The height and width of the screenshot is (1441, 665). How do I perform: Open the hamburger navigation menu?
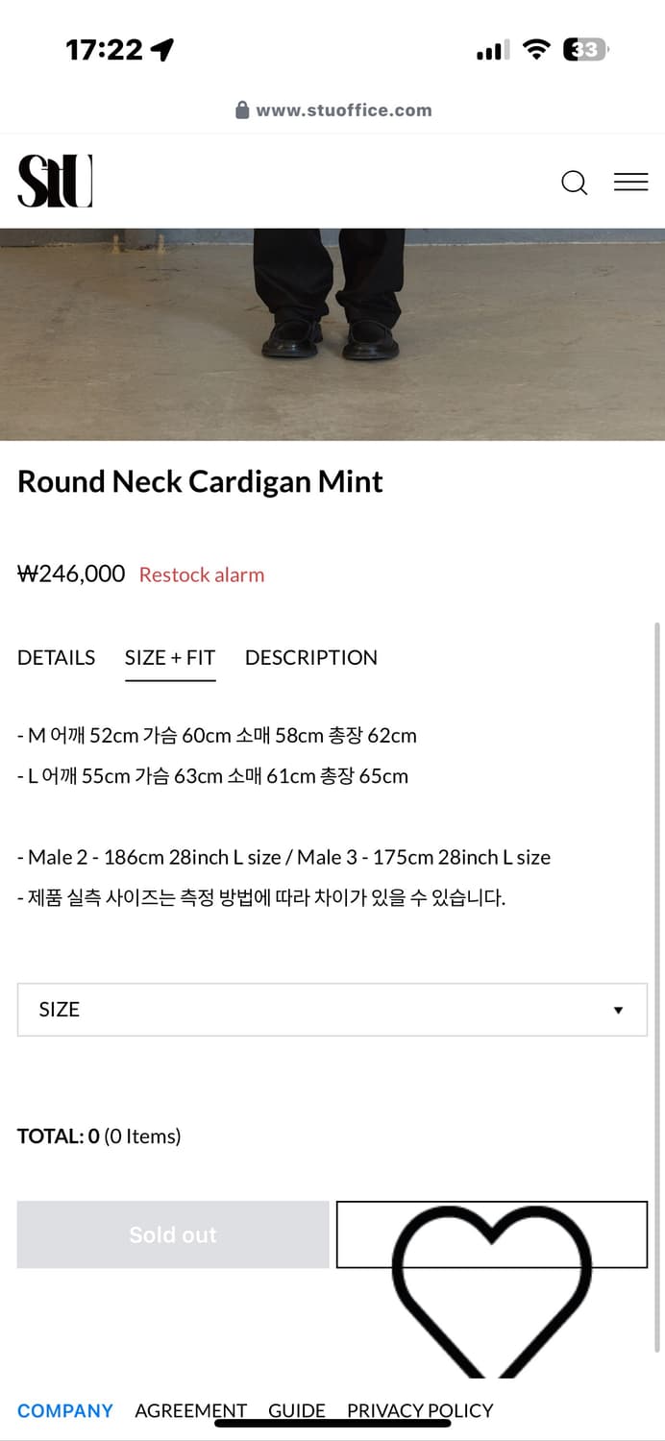coord(631,183)
